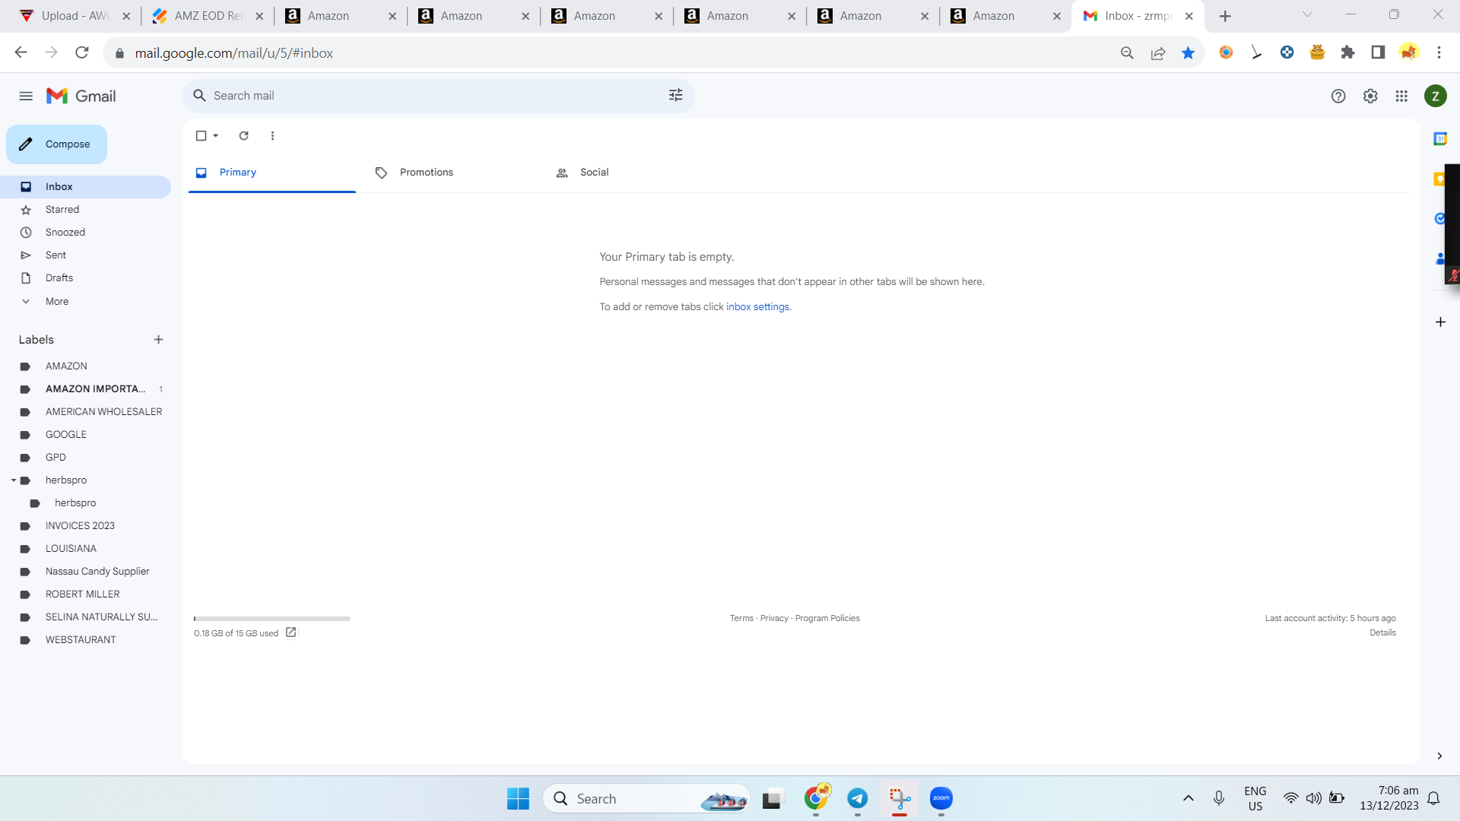Open Google Calendar side panel icon

point(1439,139)
